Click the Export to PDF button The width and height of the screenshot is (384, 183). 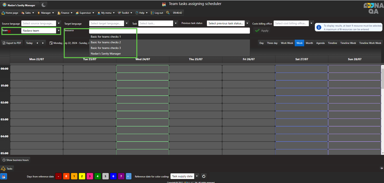12,43
